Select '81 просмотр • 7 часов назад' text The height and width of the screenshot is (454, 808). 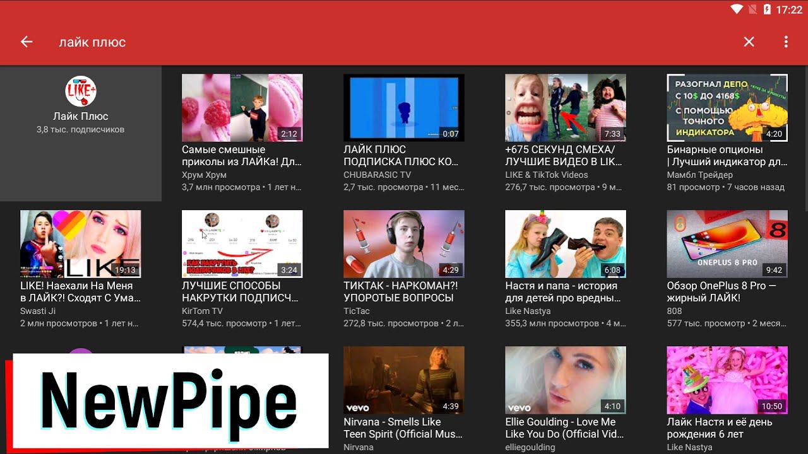coord(726,187)
